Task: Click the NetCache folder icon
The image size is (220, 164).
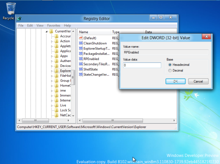Action: (57, 115)
